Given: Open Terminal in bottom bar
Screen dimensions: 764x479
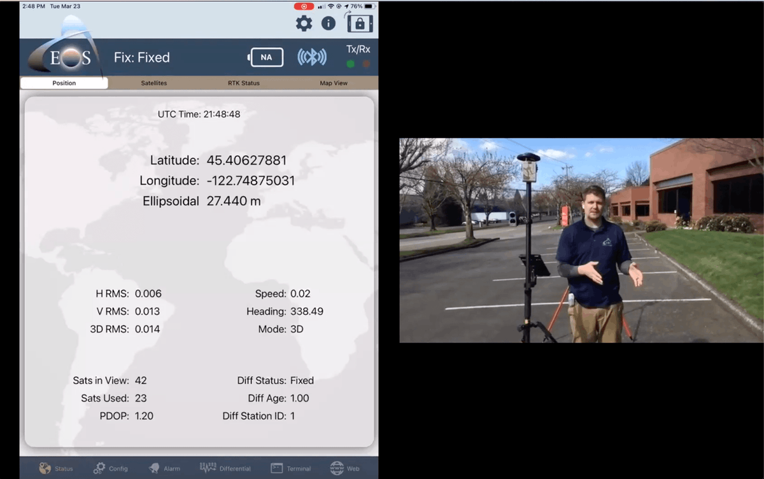Looking at the screenshot, I should pos(291,468).
